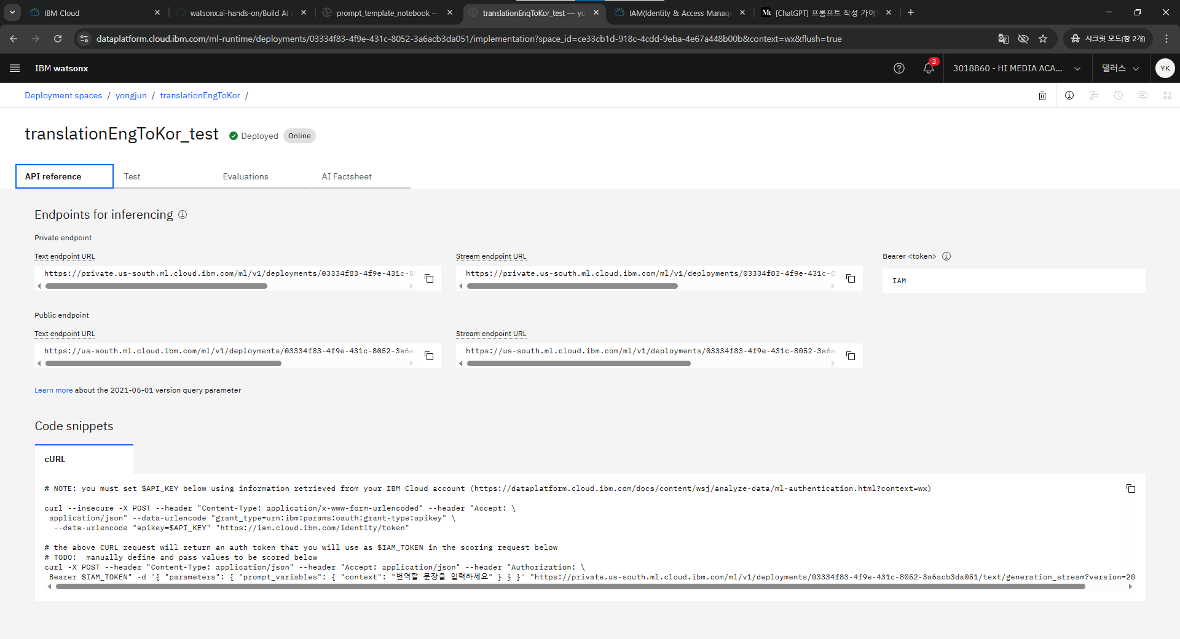The width and height of the screenshot is (1180, 639).
Task: Open a new browser tab
Action: pyautogui.click(x=911, y=12)
